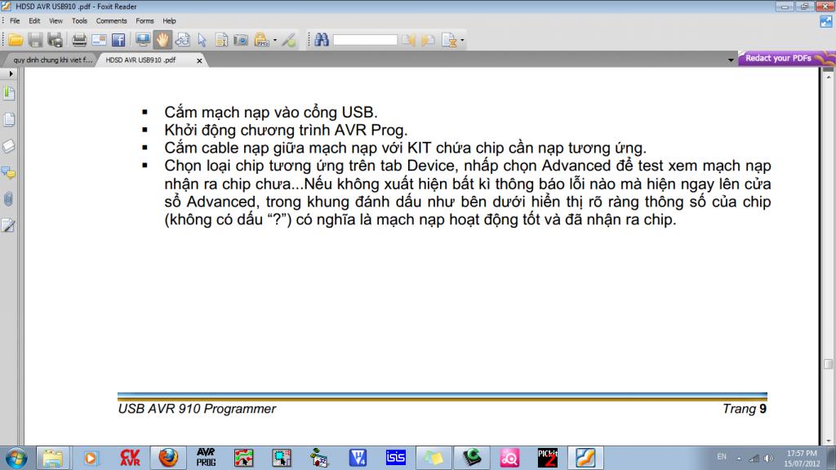Click the vertical scrollbar thumb

(x=828, y=364)
